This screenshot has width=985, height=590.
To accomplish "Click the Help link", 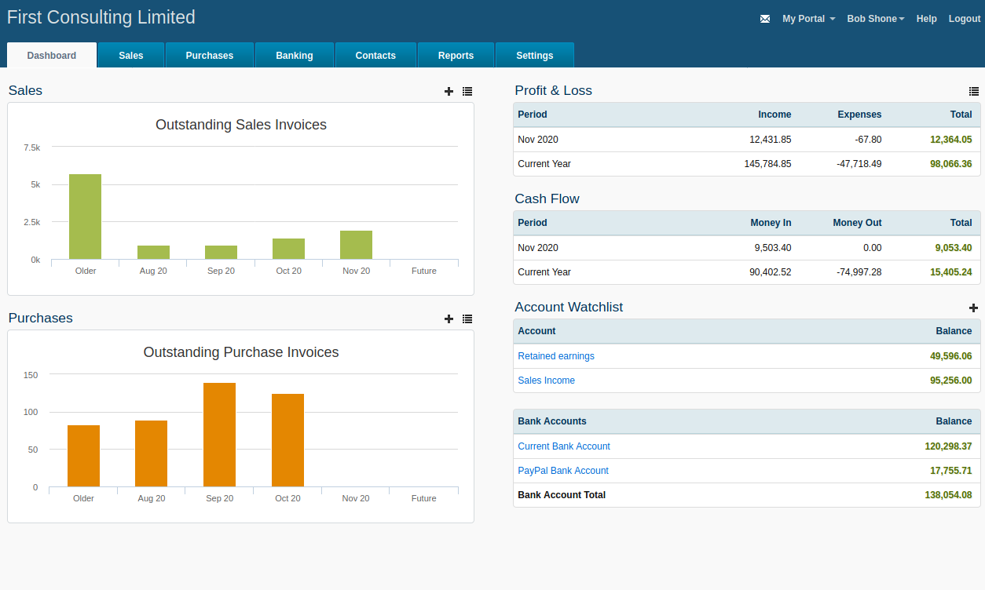I will [x=926, y=18].
